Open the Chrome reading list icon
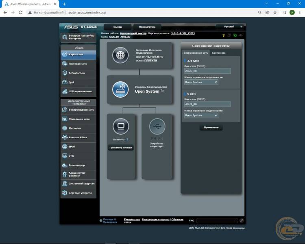Viewport: 305px width, 244px height. pos(284,13)
